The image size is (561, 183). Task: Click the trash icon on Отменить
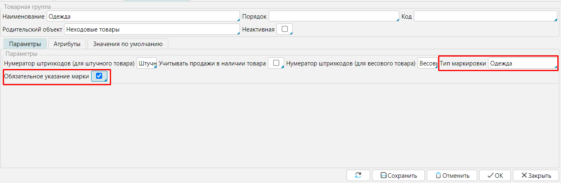[x=438, y=175]
